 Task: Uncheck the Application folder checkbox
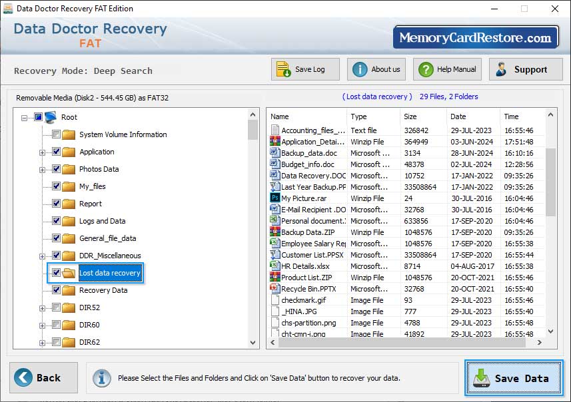click(x=56, y=151)
